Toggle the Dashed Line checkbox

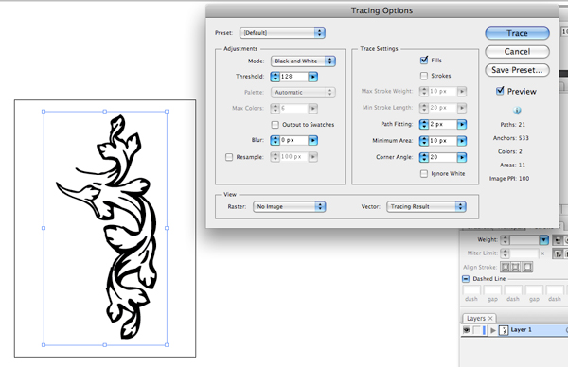[x=466, y=279]
